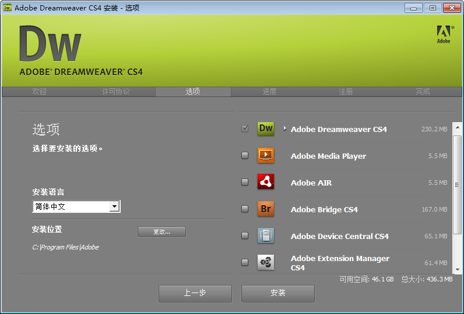The width and height of the screenshot is (464, 314).
Task: Select the 选项 step tab
Action: tap(193, 91)
